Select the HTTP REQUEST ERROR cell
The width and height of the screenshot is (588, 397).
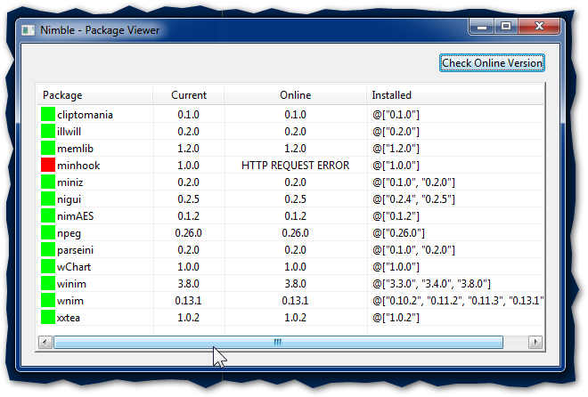[295, 166]
